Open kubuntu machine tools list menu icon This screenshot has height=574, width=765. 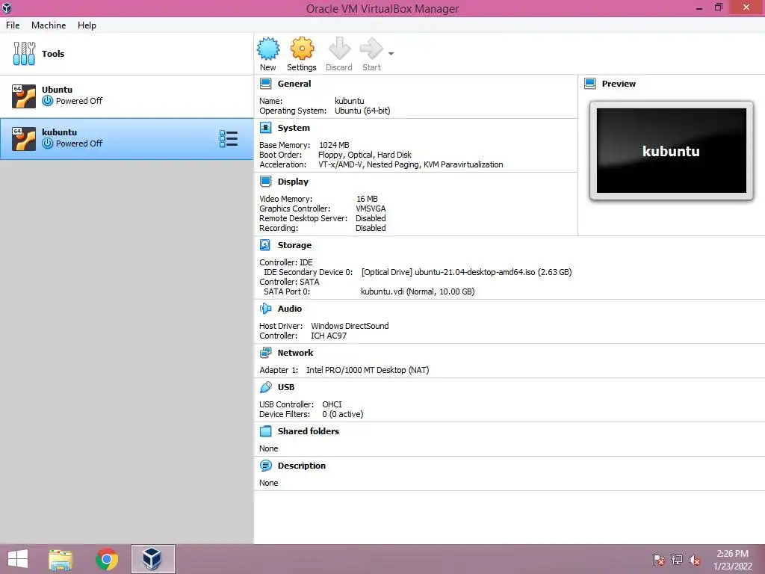click(229, 138)
